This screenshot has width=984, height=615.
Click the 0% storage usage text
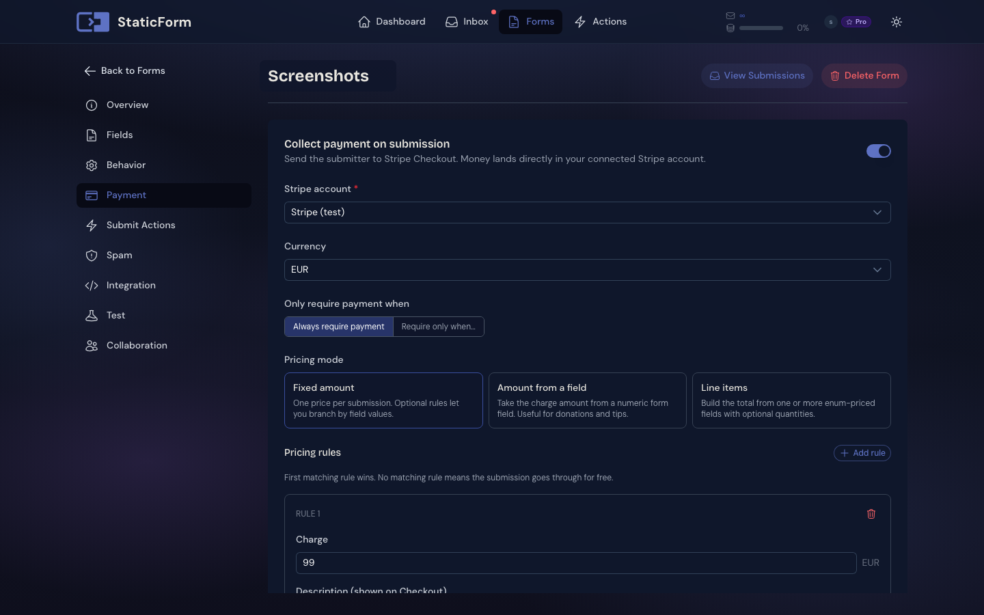pyautogui.click(x=803, y=28)
